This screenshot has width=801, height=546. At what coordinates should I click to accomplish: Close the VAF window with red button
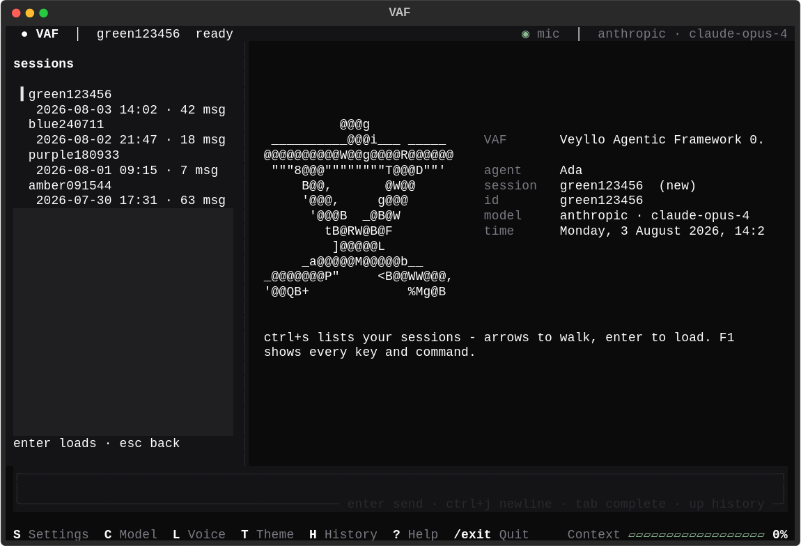click(16, 13)
